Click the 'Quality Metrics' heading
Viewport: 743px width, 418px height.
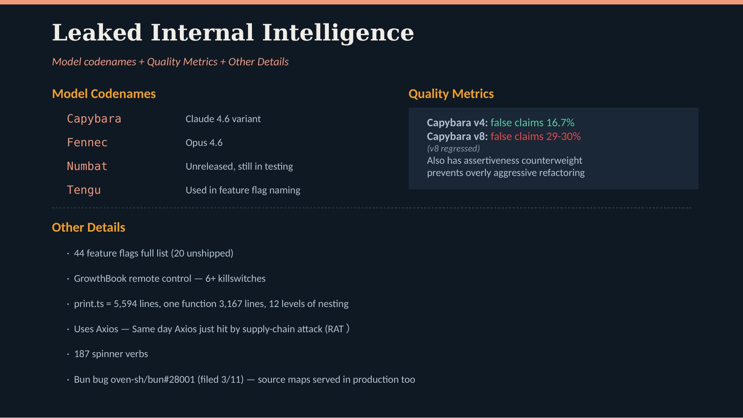tap(451, 94)
